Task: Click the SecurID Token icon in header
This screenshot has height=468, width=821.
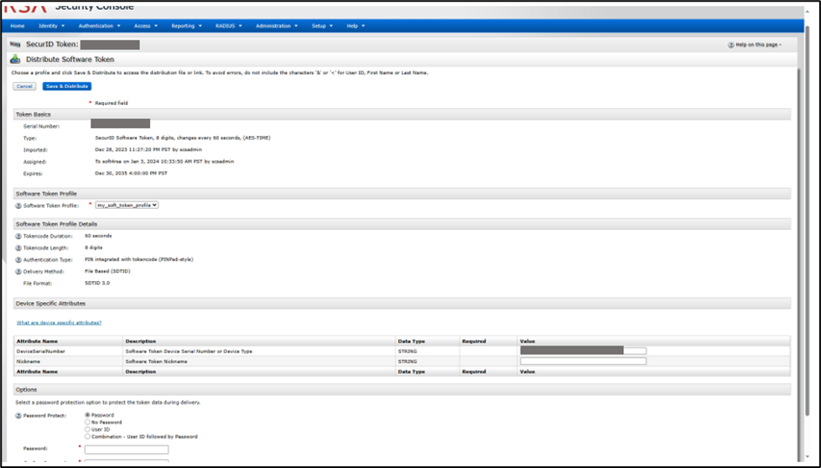Action: [x=14, y=44]
